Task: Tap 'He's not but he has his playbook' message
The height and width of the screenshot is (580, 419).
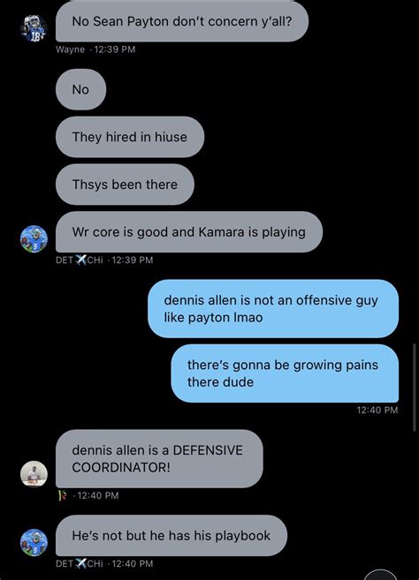Action: pos(171,535)
